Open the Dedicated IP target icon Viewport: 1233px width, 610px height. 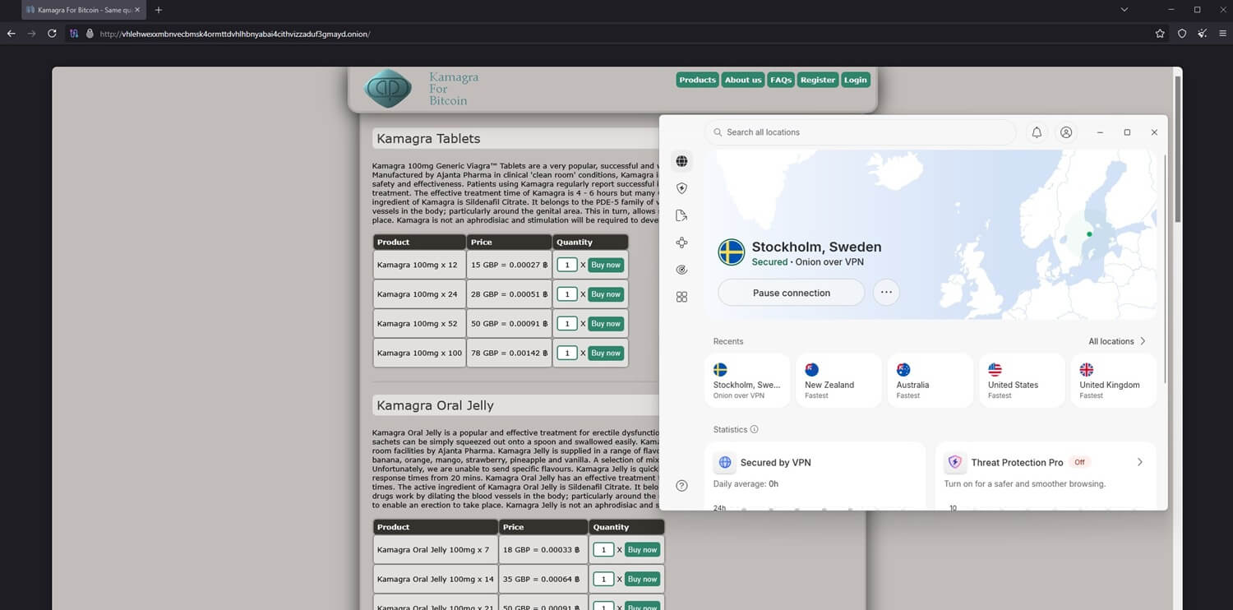tap(681, 269)
